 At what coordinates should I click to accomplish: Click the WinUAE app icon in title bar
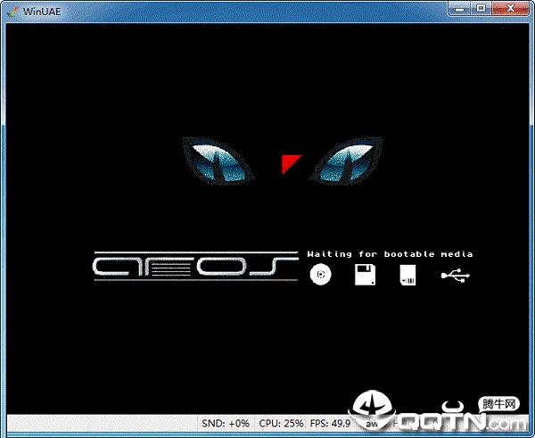tap(13, 12)
